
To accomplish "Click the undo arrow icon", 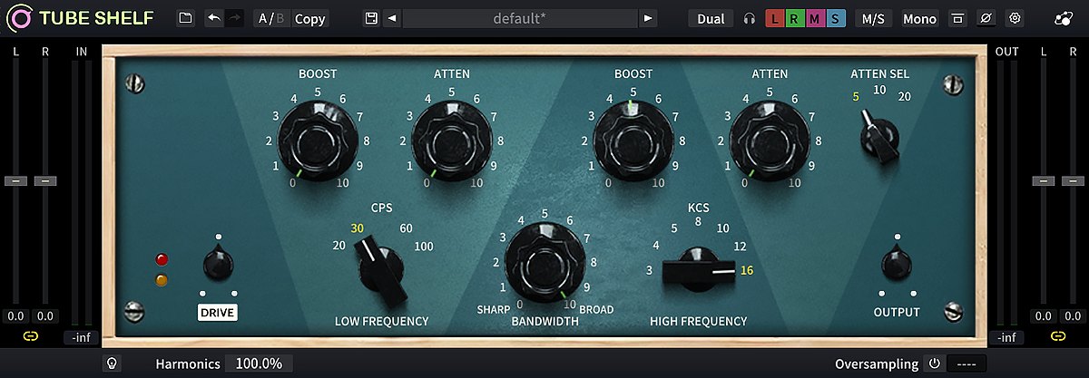I will tap(213, 18).
